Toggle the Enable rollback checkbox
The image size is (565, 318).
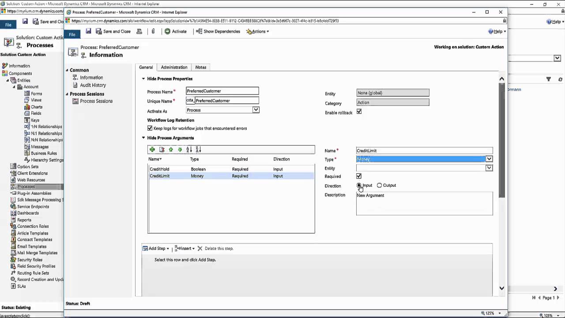(x=359, y=112)
